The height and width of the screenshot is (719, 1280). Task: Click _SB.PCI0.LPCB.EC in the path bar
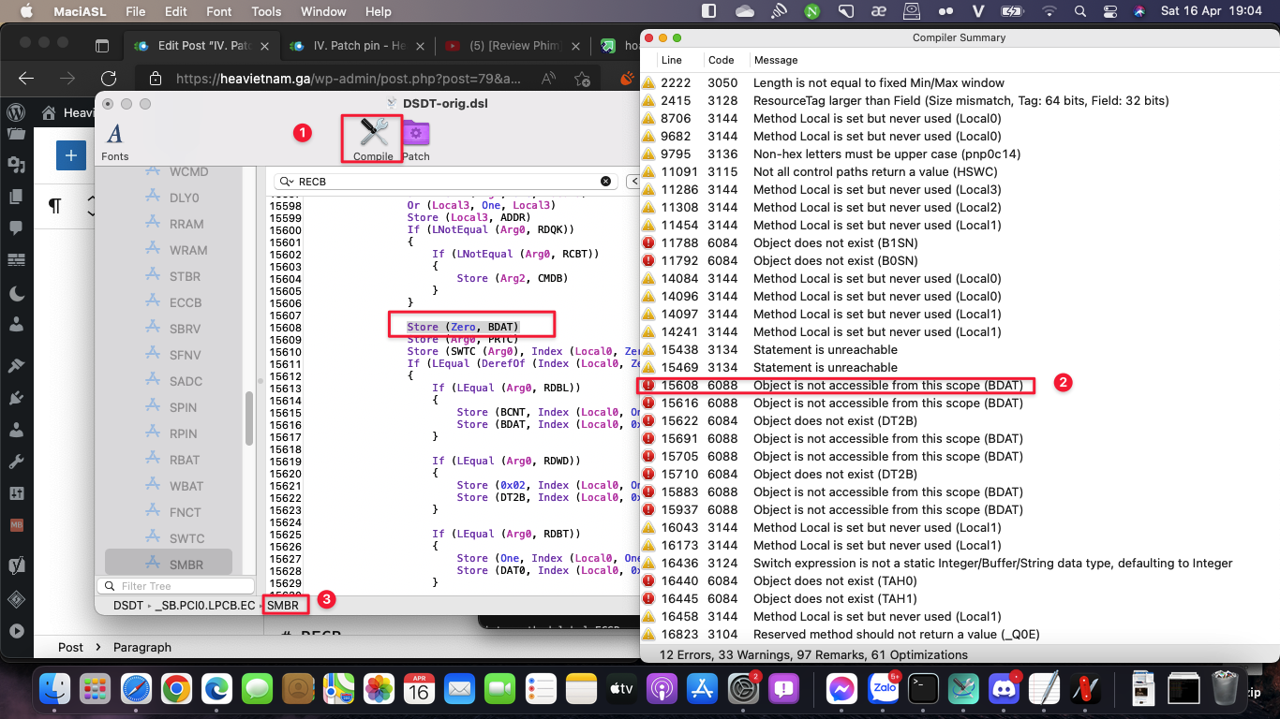pyautogui.click(x=204, y=606)
